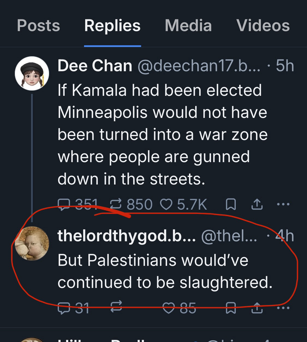Share thelordthygod's reply
This screenshot has width=307, height=342.
[257, 308]
